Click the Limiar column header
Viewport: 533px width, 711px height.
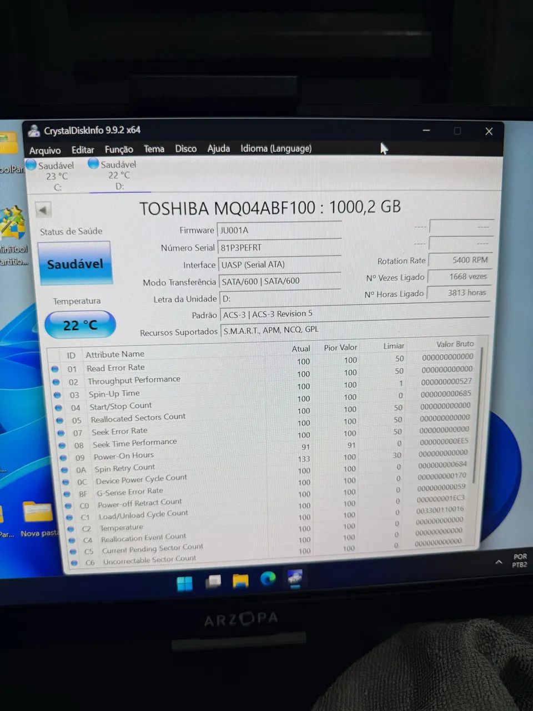coord(394,346)
